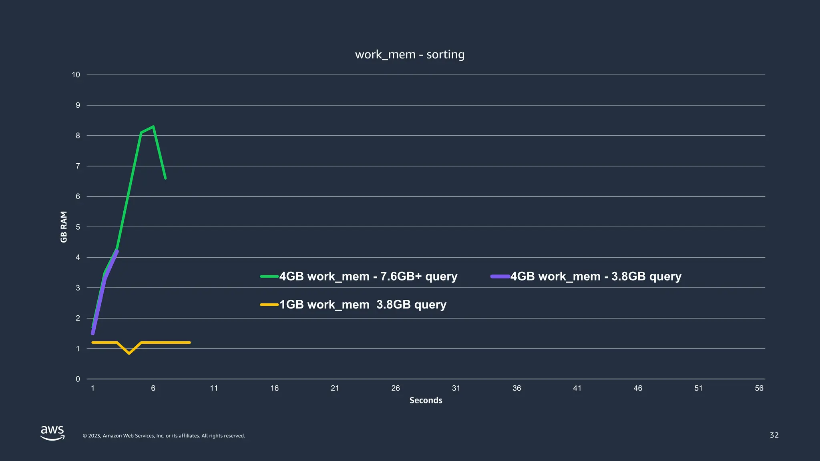Click the y-axis label 5
Viewport: 820px width, 461px height.
tap(78, 227)
